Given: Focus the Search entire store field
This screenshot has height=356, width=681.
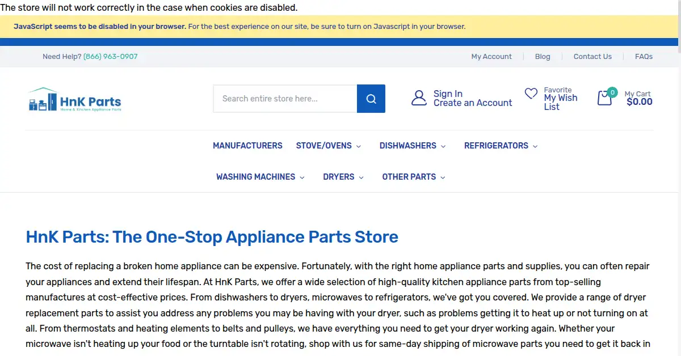Looking at the screenshot, I should tap(285, 99).
